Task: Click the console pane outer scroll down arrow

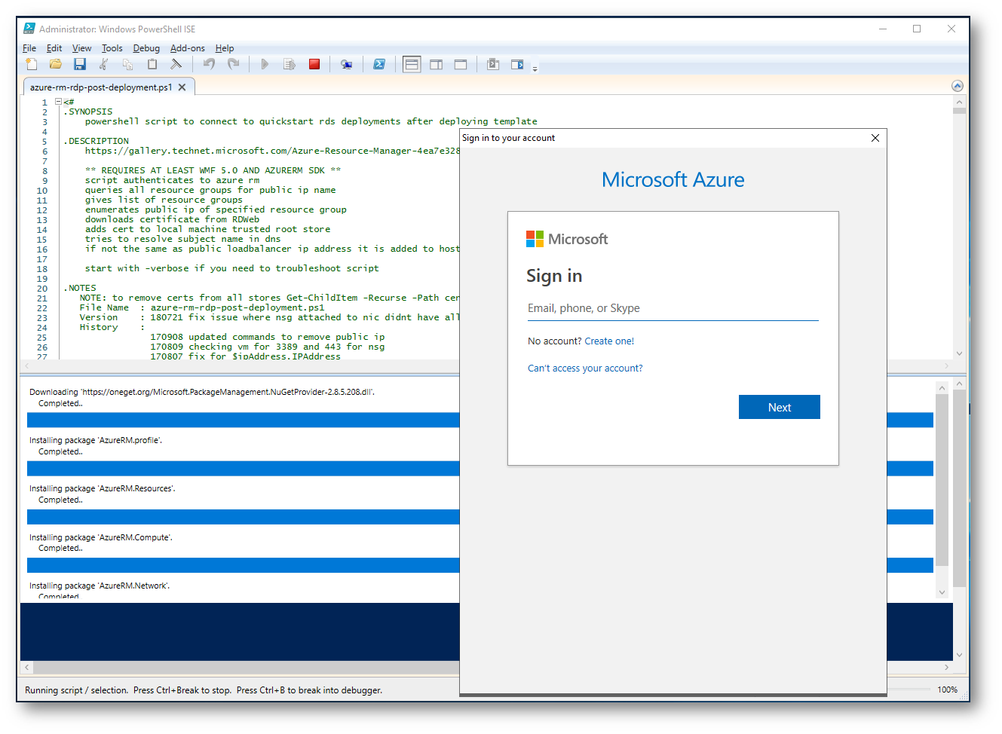Action: pos(959,655)
